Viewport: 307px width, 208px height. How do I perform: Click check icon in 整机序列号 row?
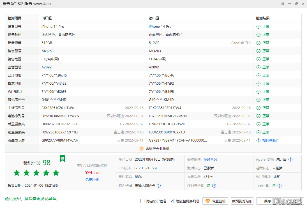pos(258,100)
